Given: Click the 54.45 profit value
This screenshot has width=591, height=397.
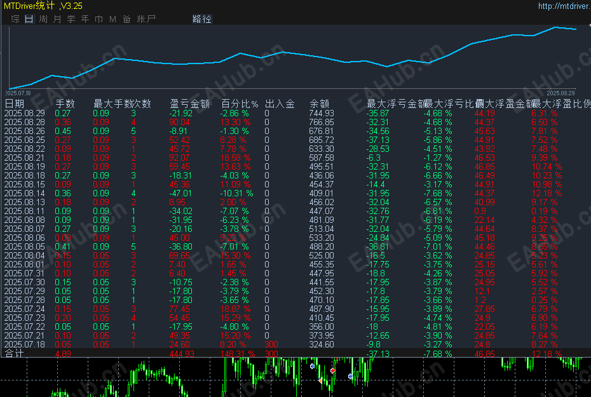Looking at the screenshot, I should 179,318.
